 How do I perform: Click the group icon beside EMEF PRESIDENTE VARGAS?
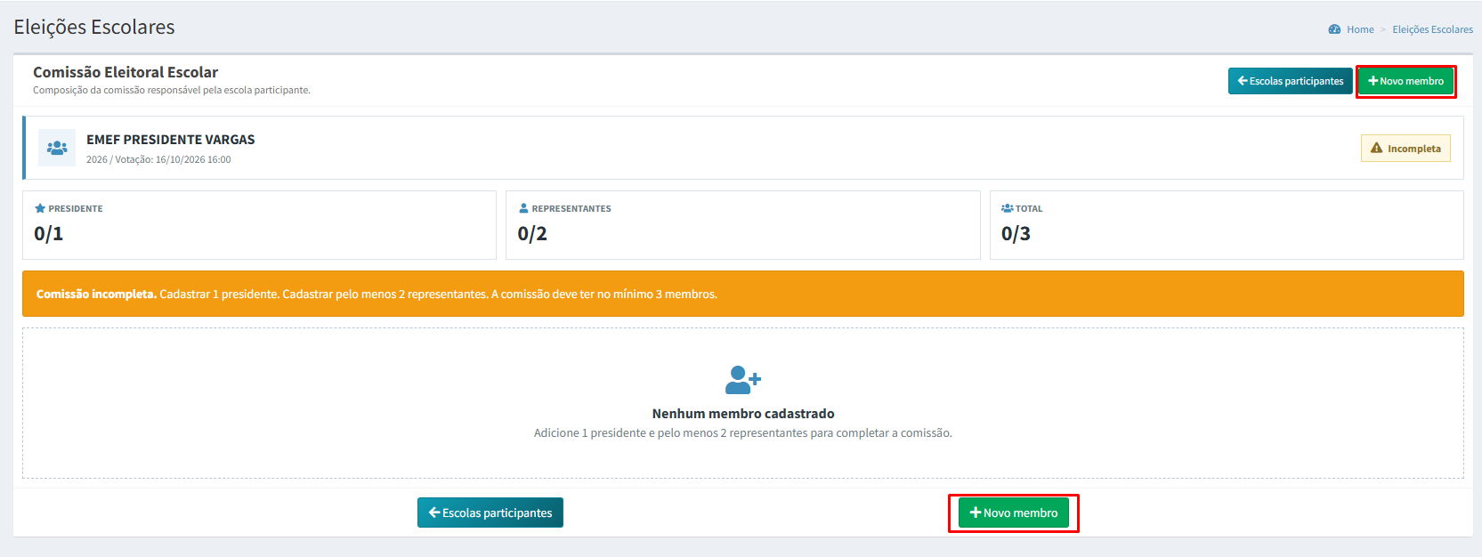pyautogui.click(x=57, y=148)
